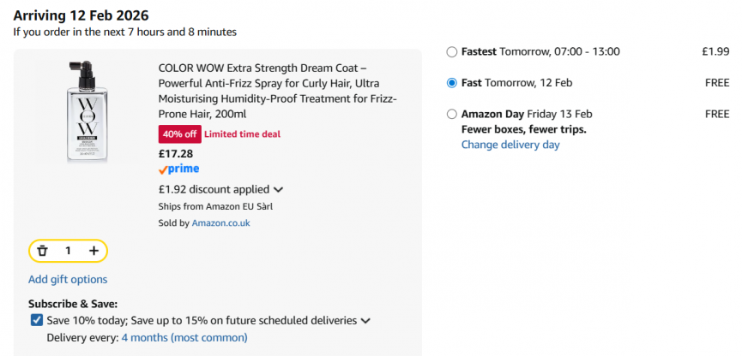This screenshot has width=742, height=356.
Task: Click the £17.28 price text
Action: pyautogui.click(x=176, y=153)
